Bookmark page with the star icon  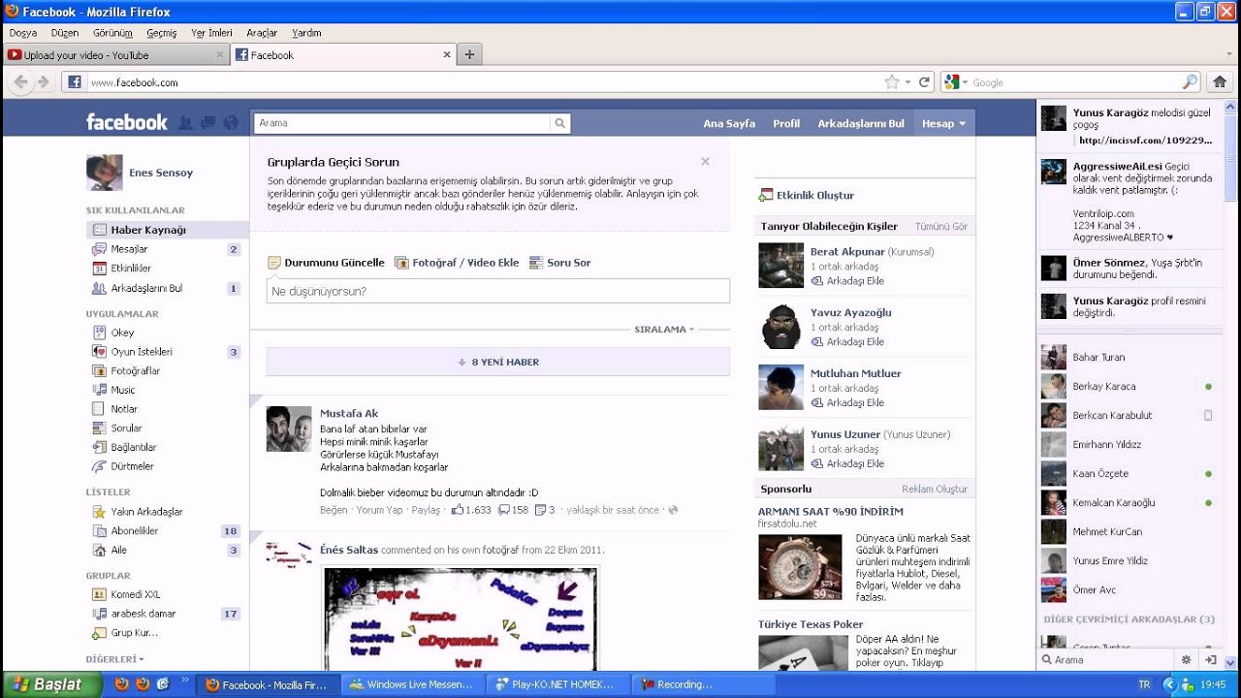tap(892, 82)
